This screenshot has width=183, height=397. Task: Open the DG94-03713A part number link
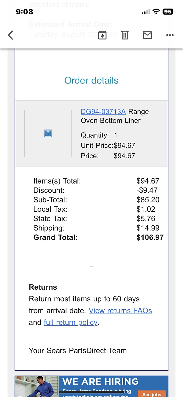103,112
